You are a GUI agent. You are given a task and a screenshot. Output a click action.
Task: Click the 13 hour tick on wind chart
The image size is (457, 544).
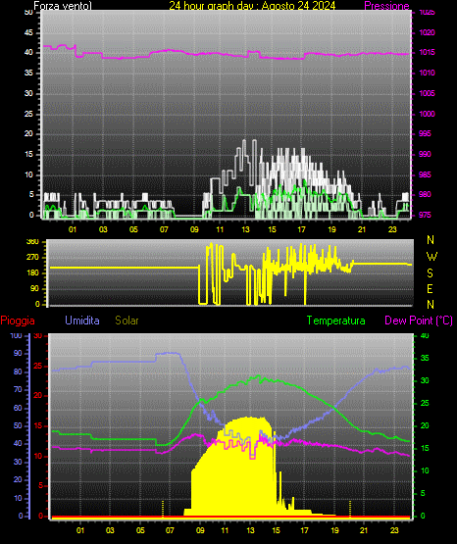[245, 229]
